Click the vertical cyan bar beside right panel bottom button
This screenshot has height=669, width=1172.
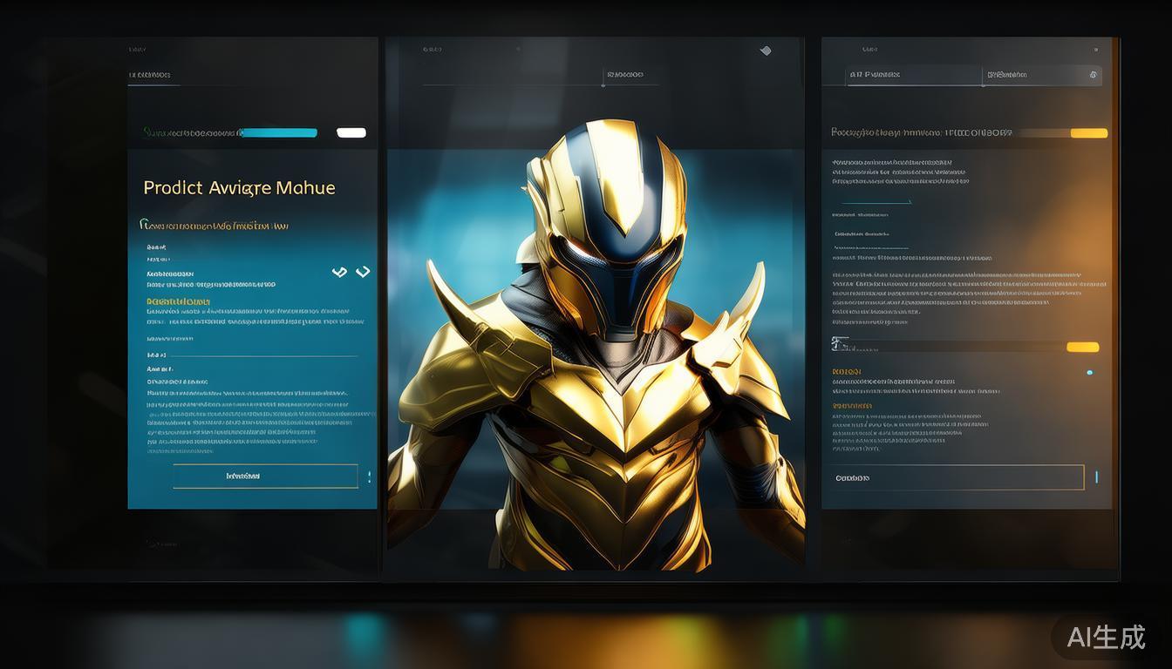click(x=1096, y=476)
